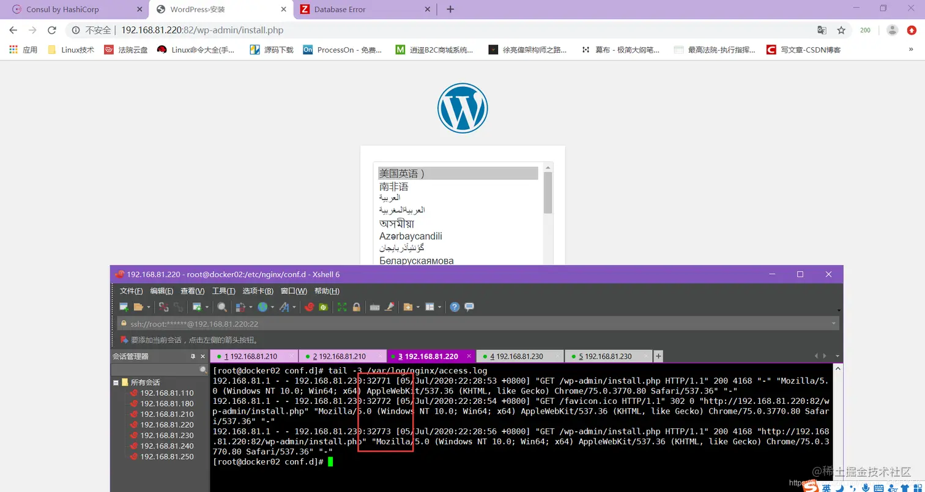Viewport: 925px width, 492px height.
Task: Bookmark this page with the star icon
Action: (841, 30)
